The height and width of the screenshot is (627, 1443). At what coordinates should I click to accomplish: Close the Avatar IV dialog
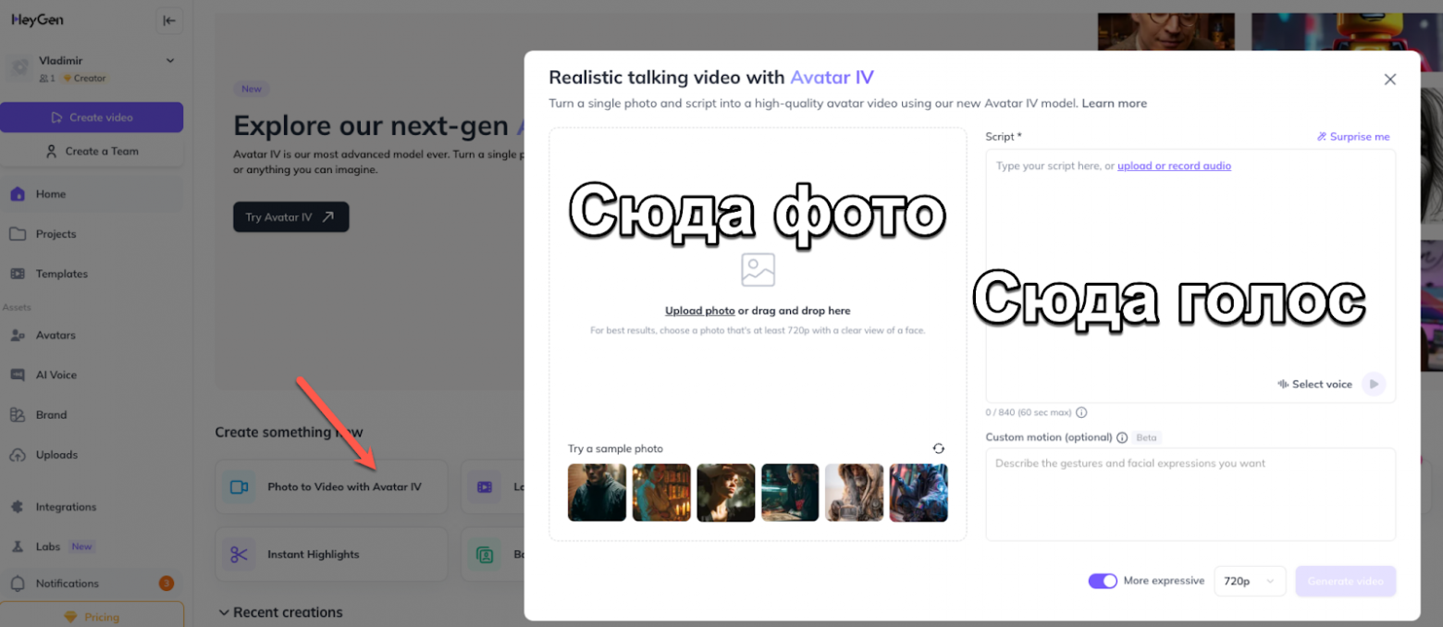(1389, 80)
